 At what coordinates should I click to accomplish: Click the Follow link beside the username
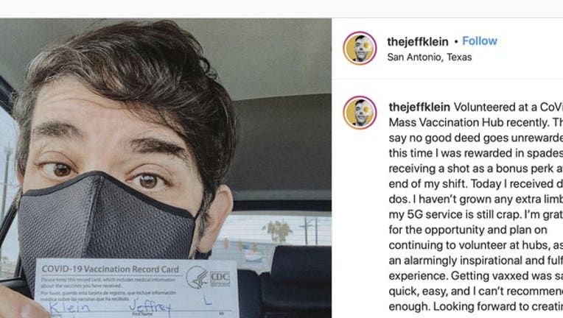(479, 41)
